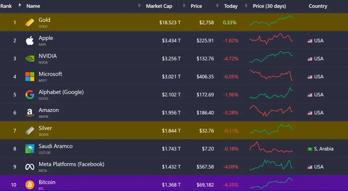
Task: Sort by Market Cap column header
Action: pos(159,6)
